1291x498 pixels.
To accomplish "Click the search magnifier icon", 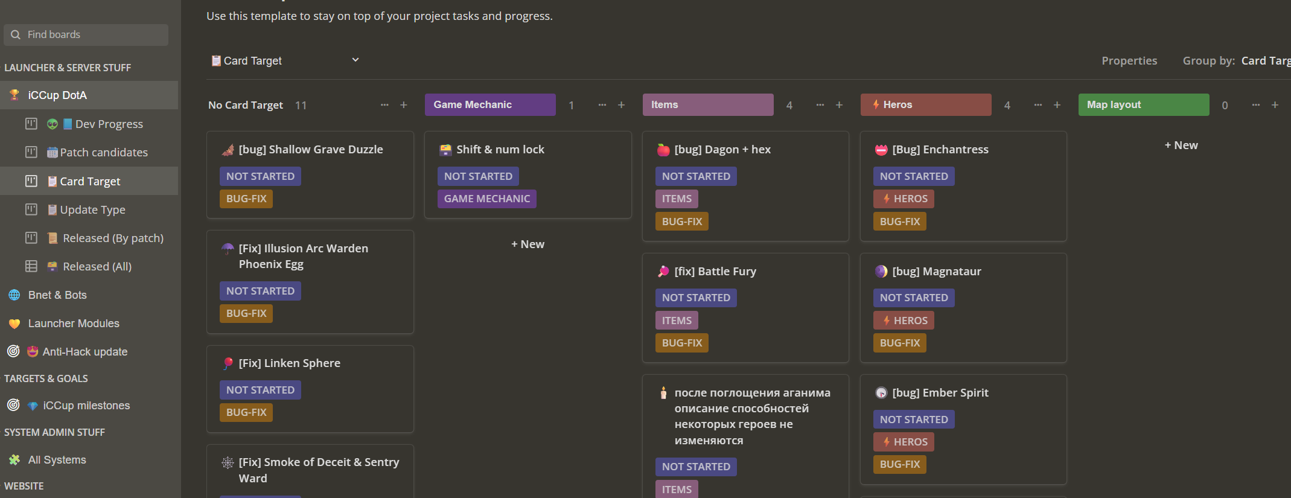I will coord(16,34).
